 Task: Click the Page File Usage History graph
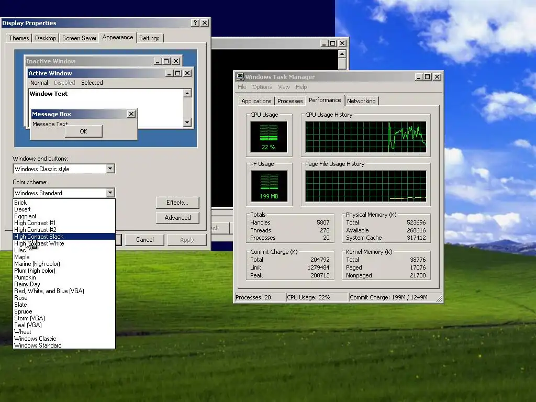click(x=366, y=186)
